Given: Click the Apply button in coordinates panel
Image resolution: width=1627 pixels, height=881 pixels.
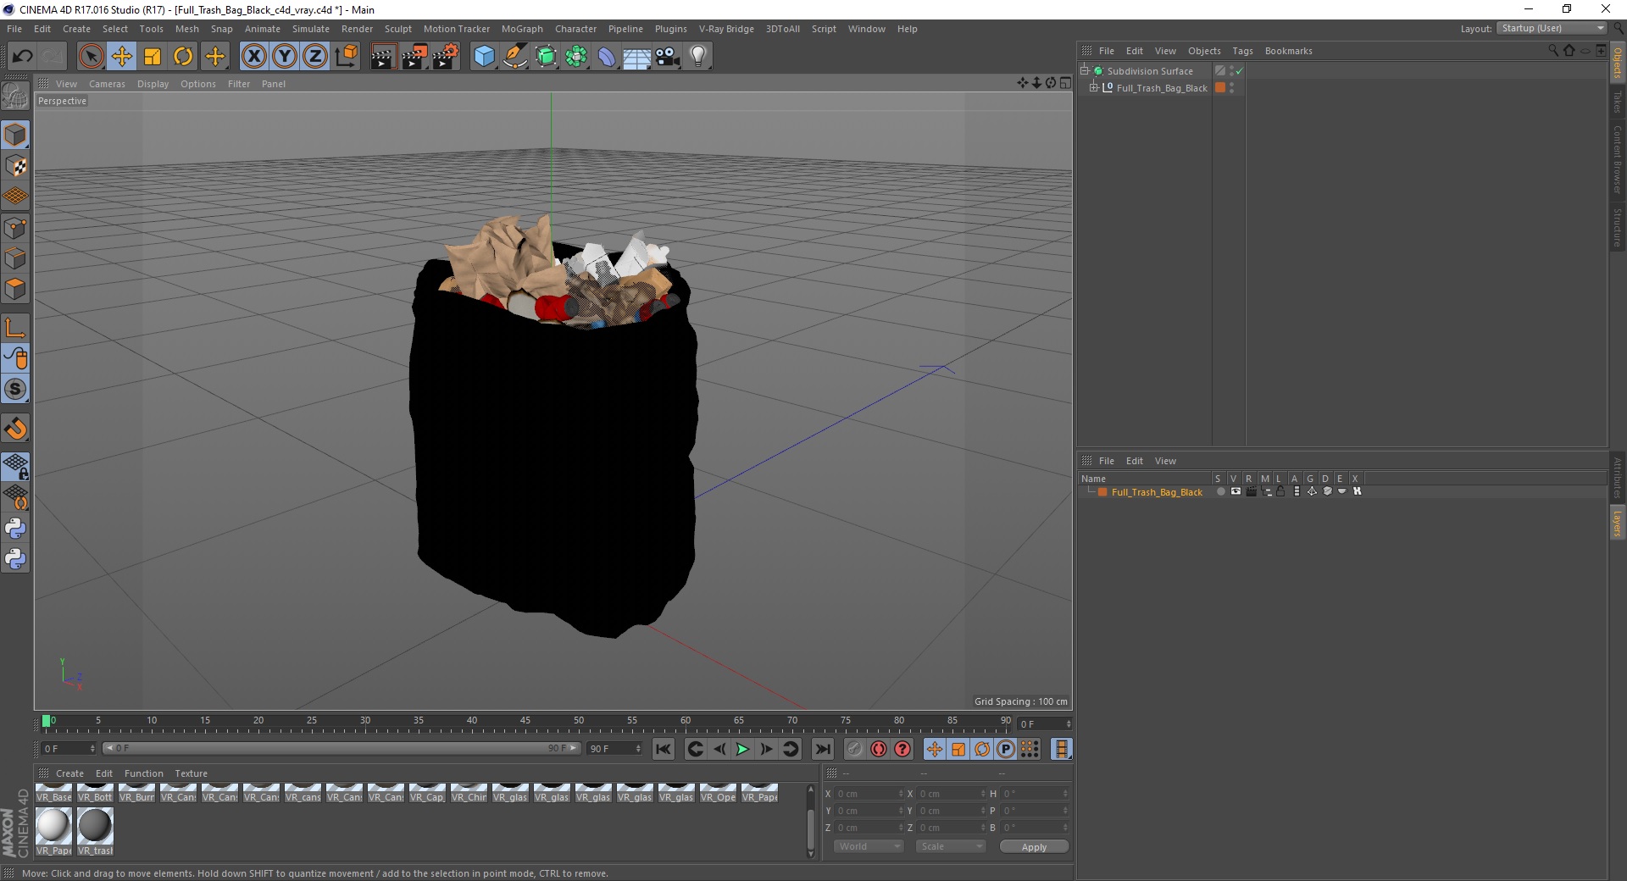Looking at the screenshot, I should 1034,846.
